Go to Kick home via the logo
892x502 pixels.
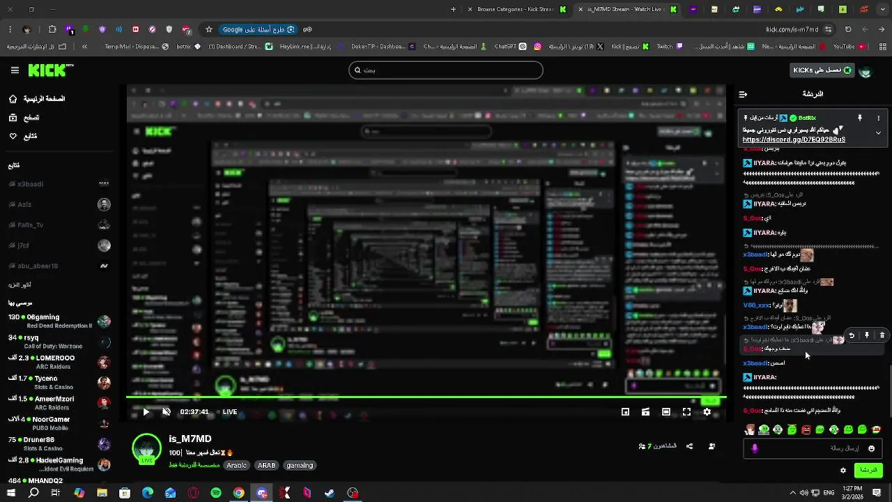(x=50, y=70)
